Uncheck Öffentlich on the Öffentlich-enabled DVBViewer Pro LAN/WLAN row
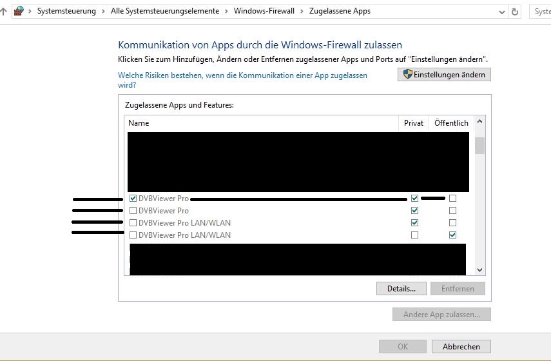Viewport: 551px width, 361px height. pos(452,235)
